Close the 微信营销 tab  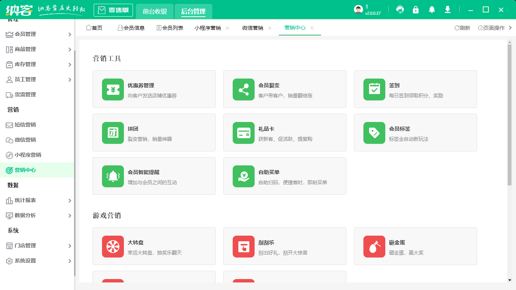pyautogui.click(x=270, y=28)
